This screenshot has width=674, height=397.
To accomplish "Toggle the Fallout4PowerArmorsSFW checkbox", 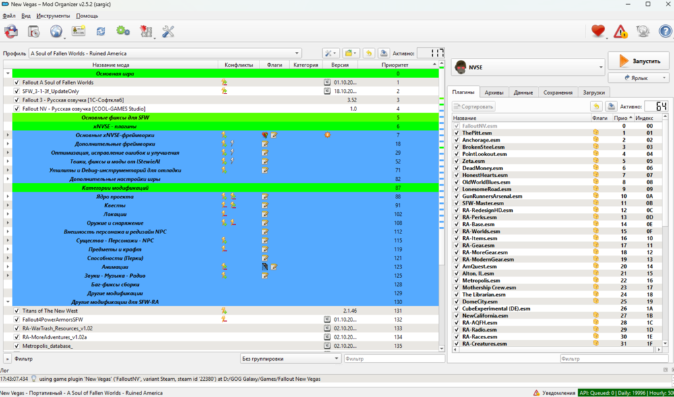I will pyautogui.click(x=16, y=320).
